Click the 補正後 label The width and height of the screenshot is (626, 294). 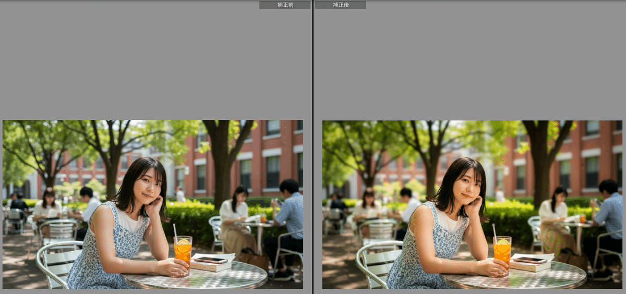(x=341, y=5)
